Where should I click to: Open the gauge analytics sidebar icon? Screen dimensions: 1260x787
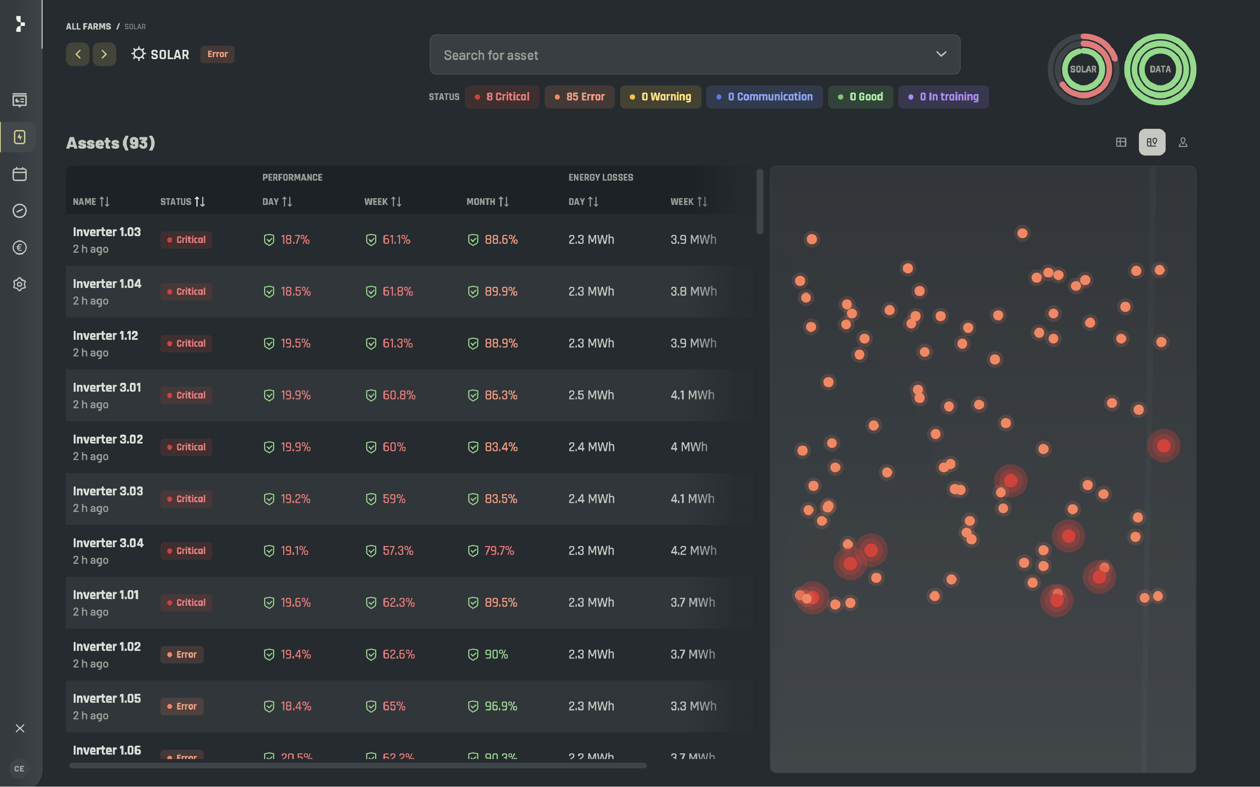click(19, 211)
